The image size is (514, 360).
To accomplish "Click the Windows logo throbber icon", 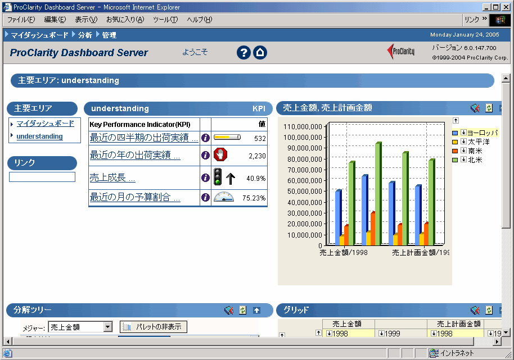I will click(x=499, y=20).
